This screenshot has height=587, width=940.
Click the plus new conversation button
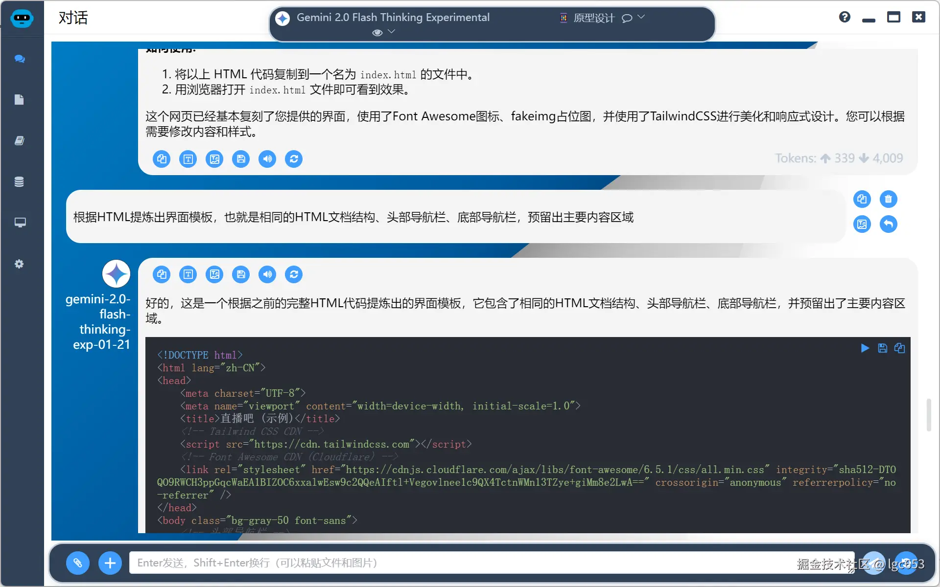click(x=110, y=563)
